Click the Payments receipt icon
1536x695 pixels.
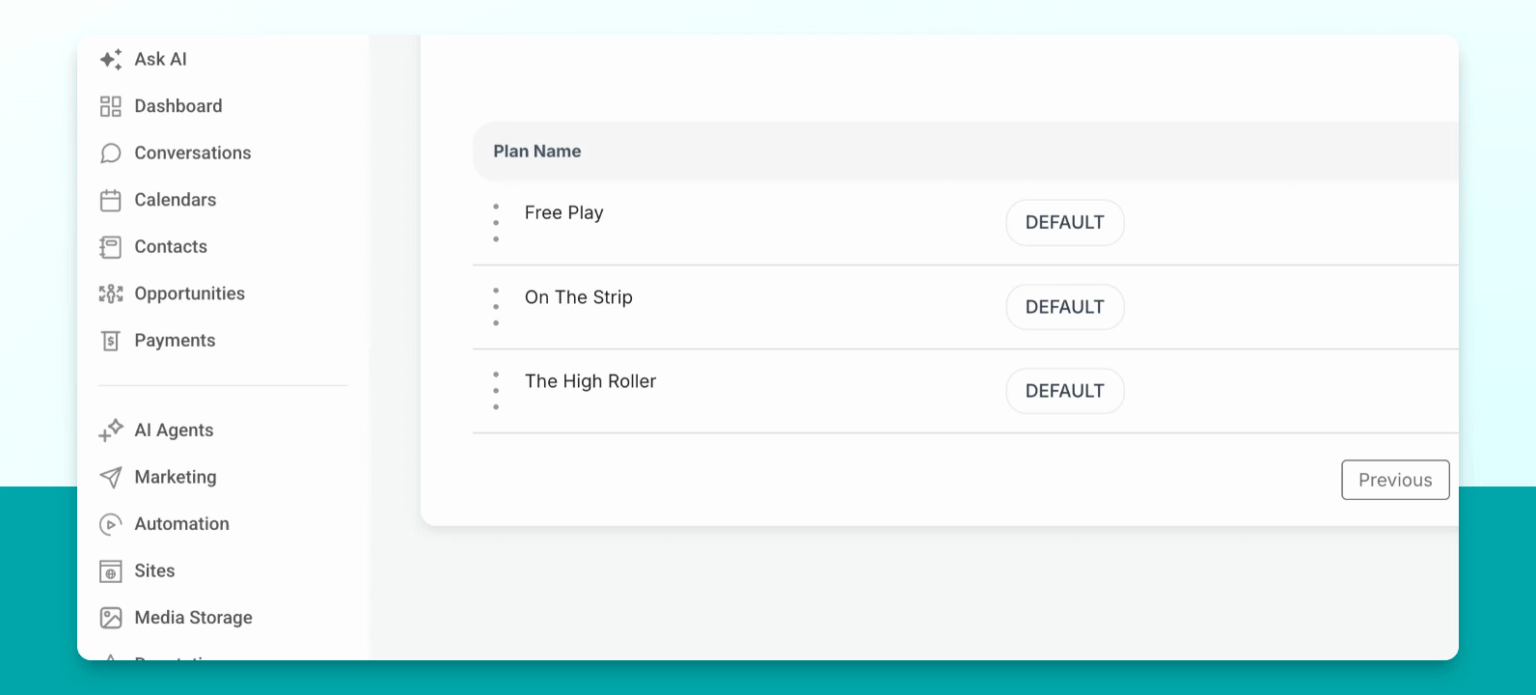click(111, 341)
